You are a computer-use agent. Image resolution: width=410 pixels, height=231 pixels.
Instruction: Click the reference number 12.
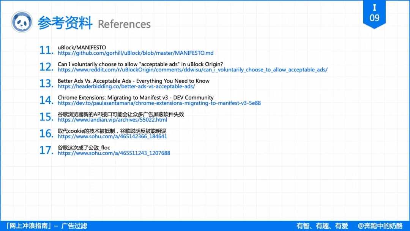[46, 67]
